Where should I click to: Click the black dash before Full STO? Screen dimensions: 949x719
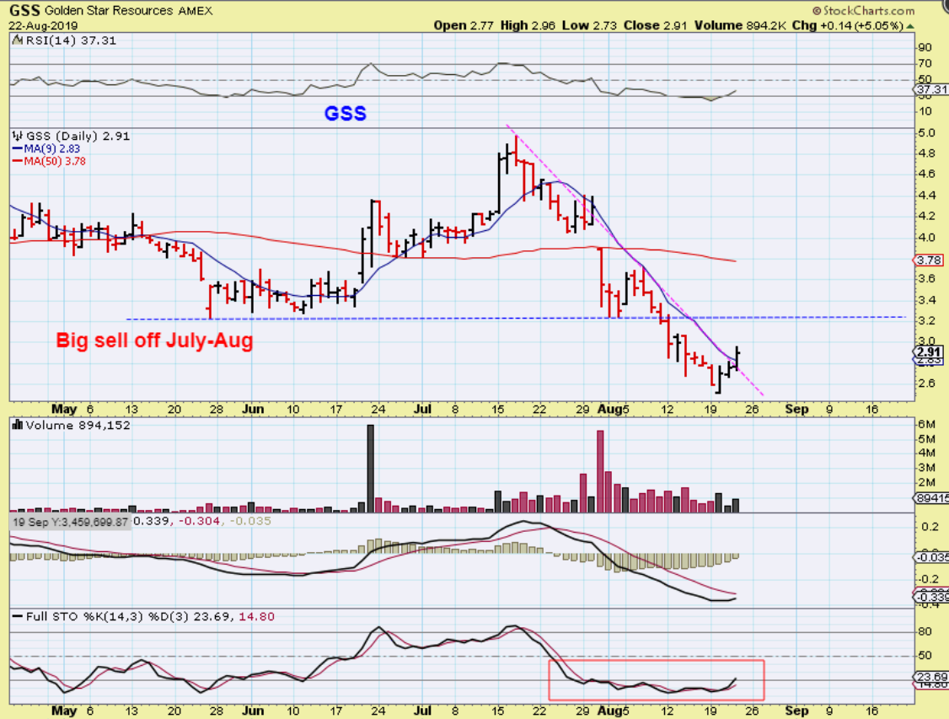click(x=18, y=617)
